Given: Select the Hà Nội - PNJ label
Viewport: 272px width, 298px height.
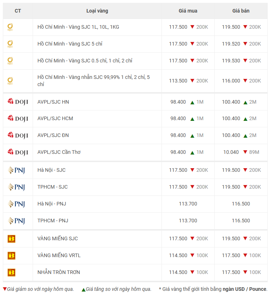Looking at the screenshot, I should pyautogui.click(x=52, y=204).
